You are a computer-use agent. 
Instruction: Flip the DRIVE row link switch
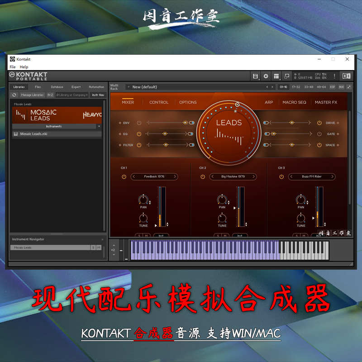[x=266, y=123]
